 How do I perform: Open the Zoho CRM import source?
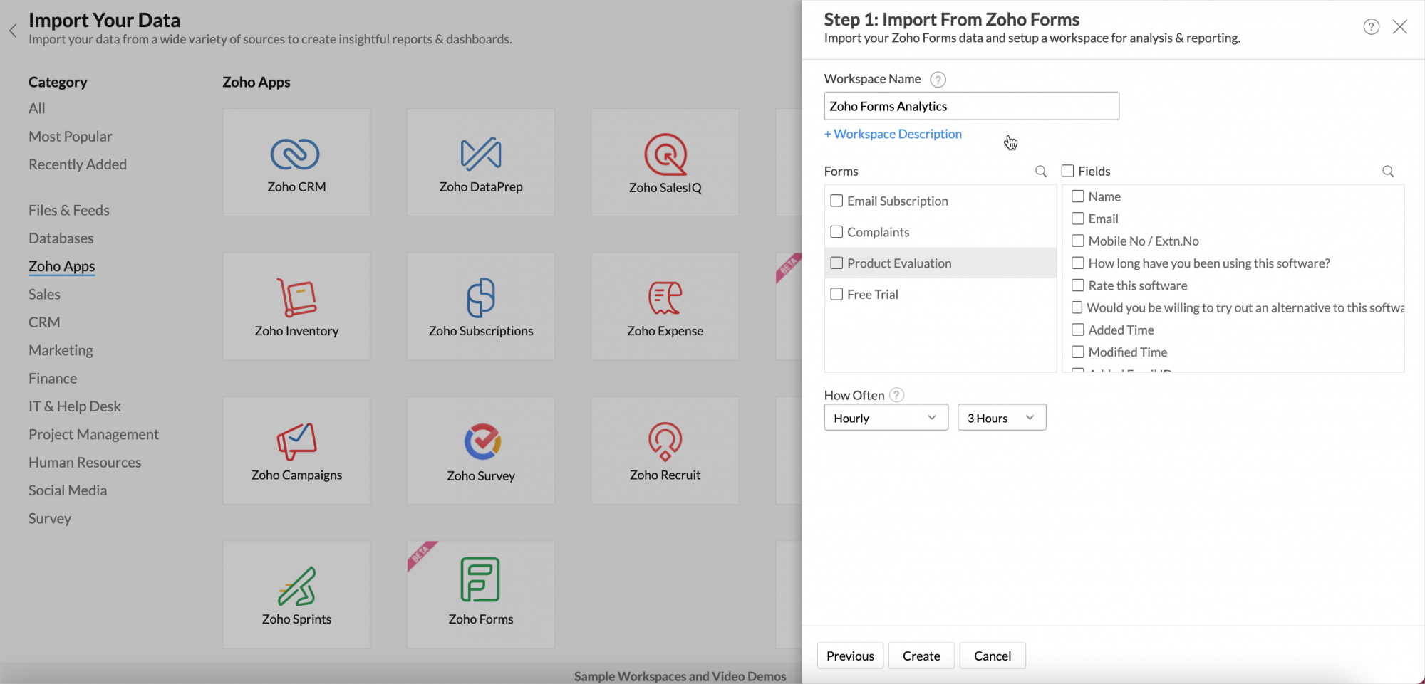pyautogui.click(x=296, y=162)
